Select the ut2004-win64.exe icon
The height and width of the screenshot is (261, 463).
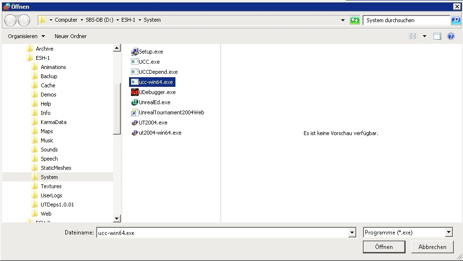[135, 133]
